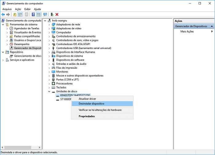Image resolution: width=215 pixels, height=155 pixels.
Task: Click left pane scrollbar left arrow
Action: coord(2,147)
